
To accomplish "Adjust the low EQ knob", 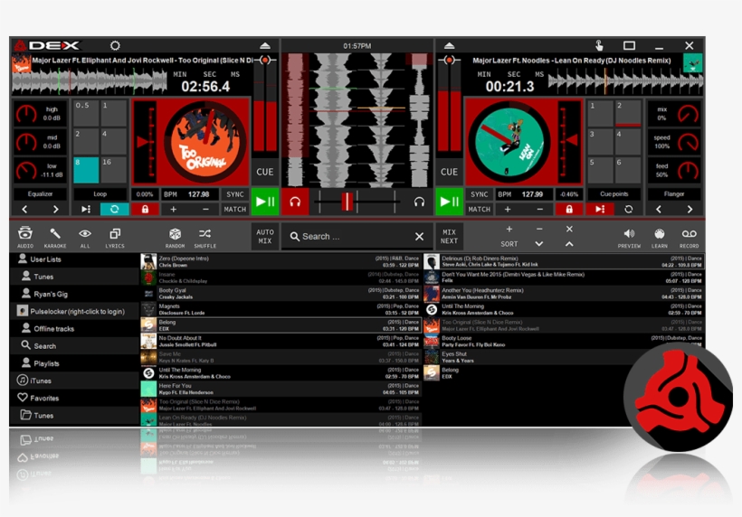I will [26, 170].
